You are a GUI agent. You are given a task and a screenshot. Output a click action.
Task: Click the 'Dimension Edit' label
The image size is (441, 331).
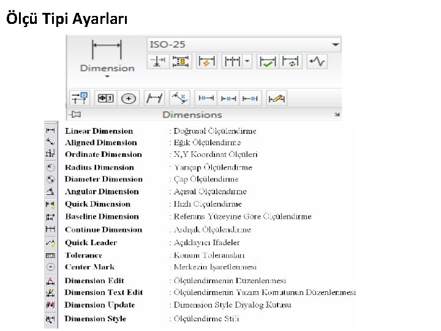[x=94, y=281]
